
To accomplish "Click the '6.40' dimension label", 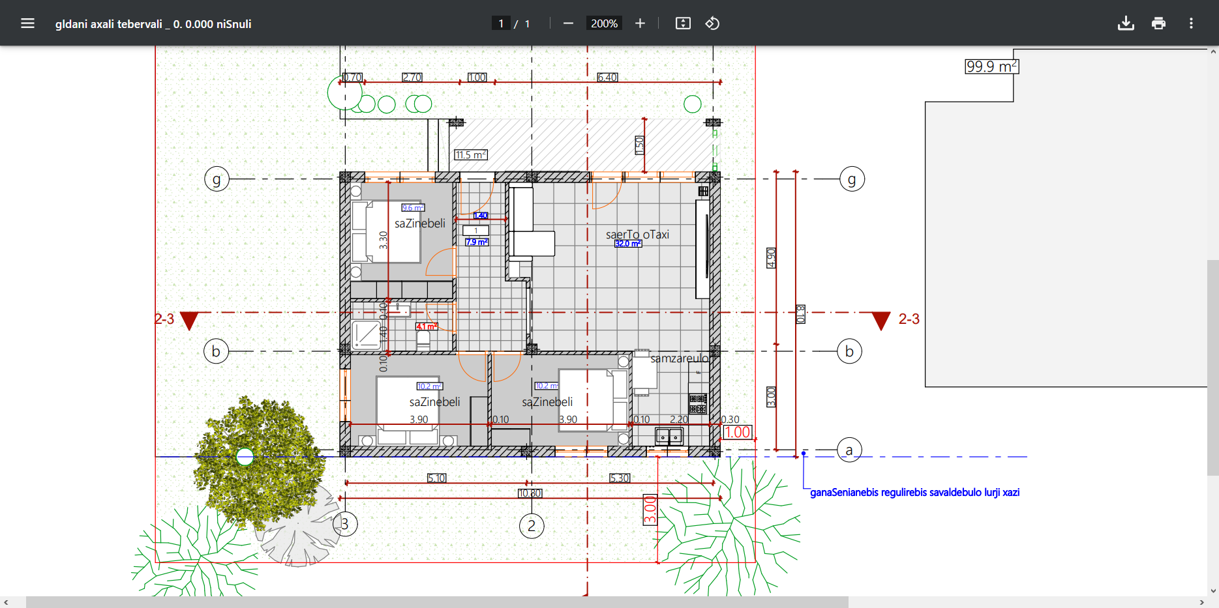I will [x=607, y=78].
